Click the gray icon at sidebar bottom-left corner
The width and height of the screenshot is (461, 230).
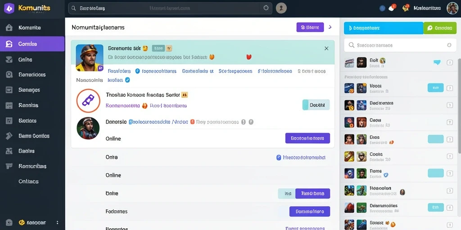[9, 222]
